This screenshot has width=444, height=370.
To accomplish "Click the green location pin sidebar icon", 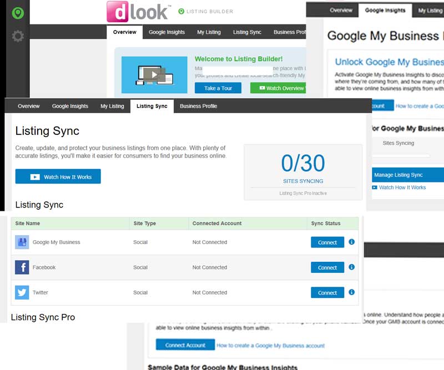I will [x=18, y=13].
